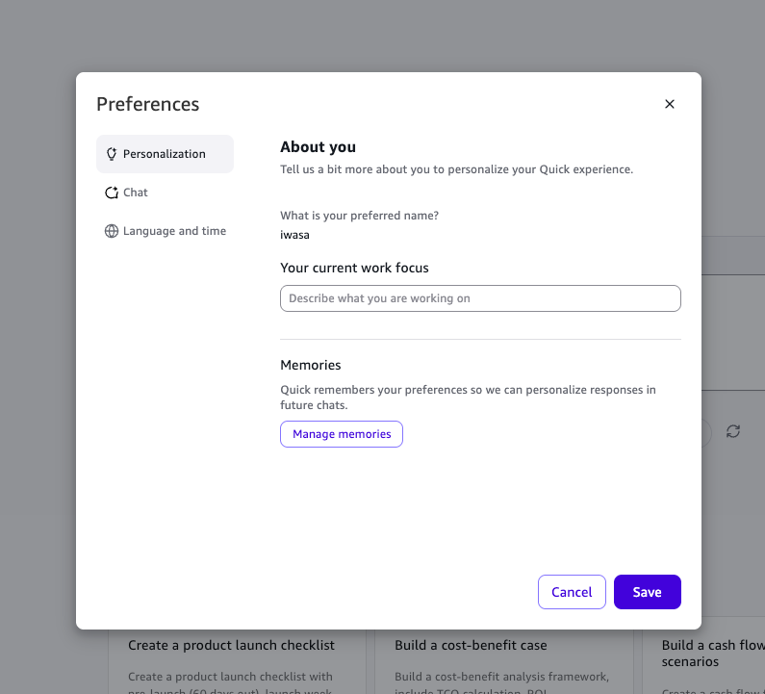
Task: Close the Preferences dialog with the X
Action: click(x=670, y=104)
